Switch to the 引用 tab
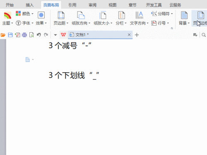This screenshot has height=155, width=207. (72, 5)
